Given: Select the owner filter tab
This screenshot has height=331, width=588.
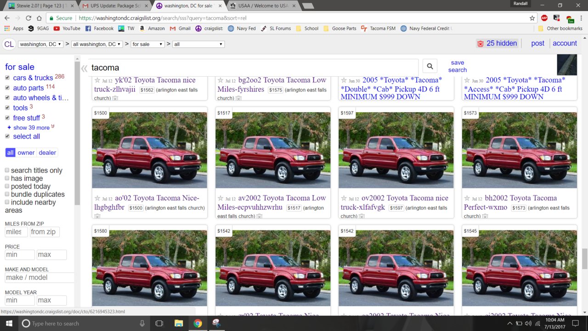Looking at the screenshot, I should pyautogui.click(x=26, y=153).
